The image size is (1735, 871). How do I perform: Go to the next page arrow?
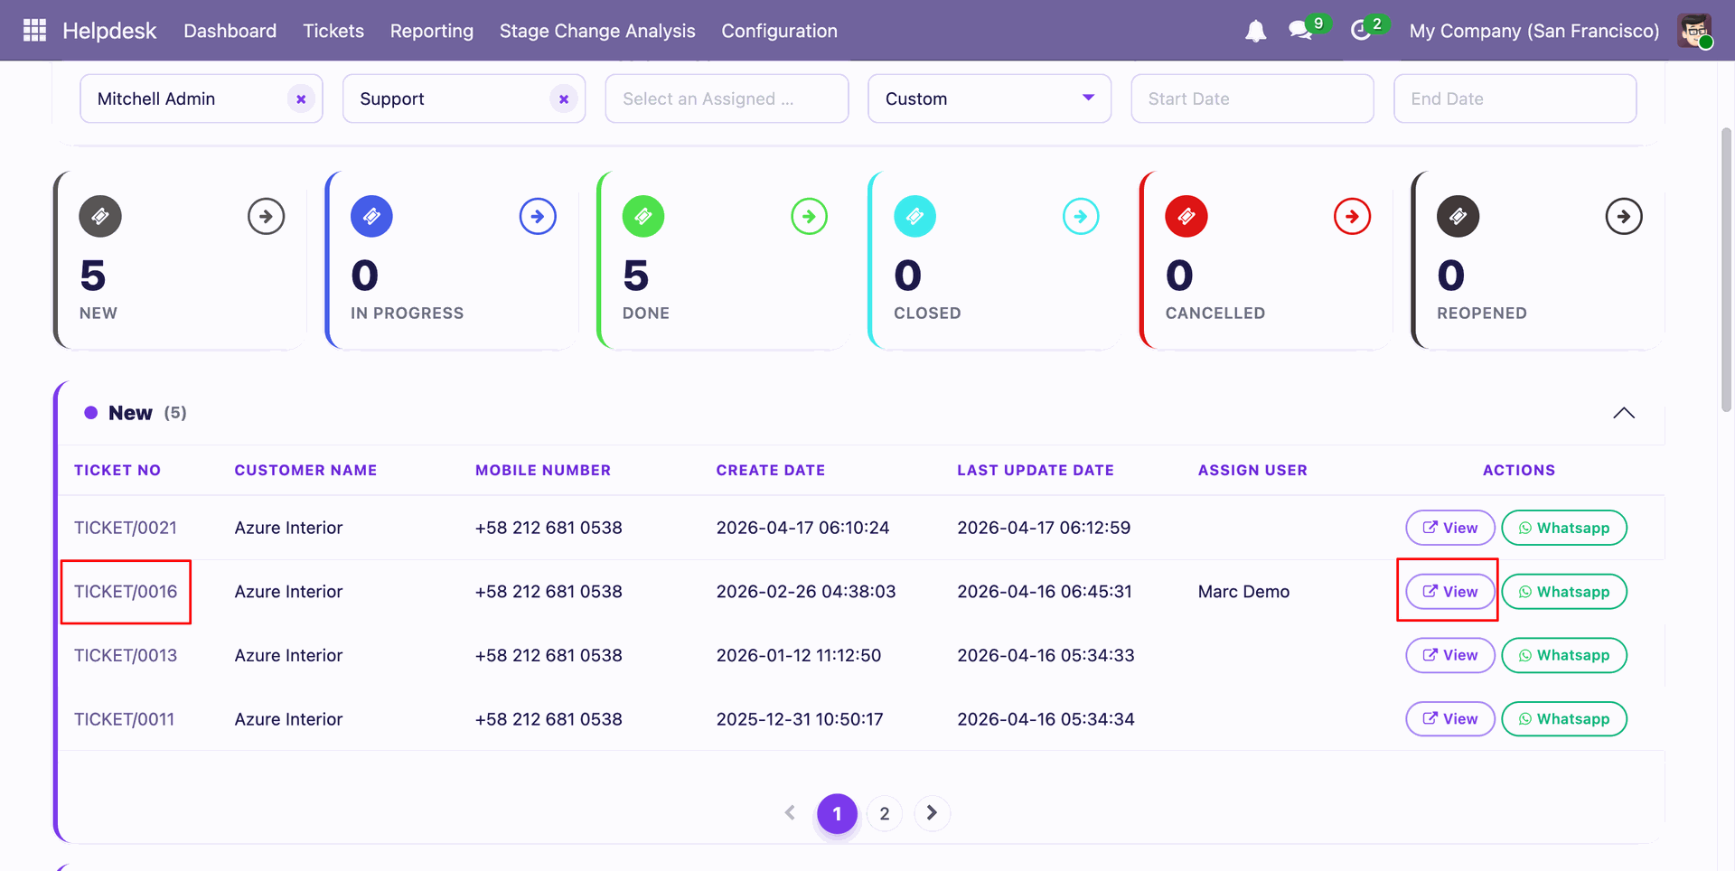pyautogui.click(x=932, y=813)
